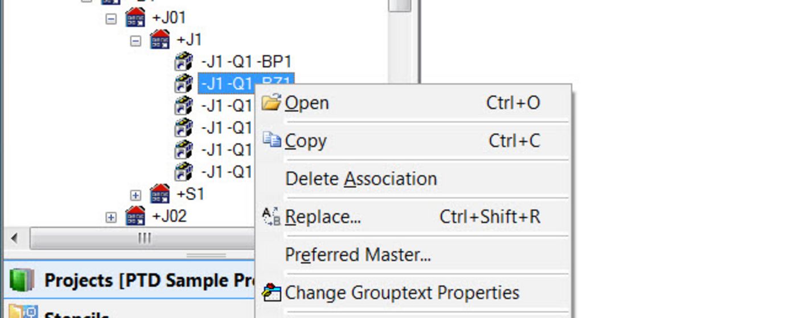Click the +J02 location icon
The height and width of the screenshot is (318, 797).
(135, 216)
